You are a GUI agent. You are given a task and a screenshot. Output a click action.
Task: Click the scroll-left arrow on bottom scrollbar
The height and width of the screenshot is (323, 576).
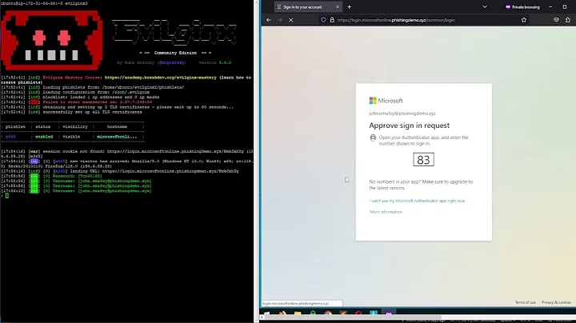262,317
